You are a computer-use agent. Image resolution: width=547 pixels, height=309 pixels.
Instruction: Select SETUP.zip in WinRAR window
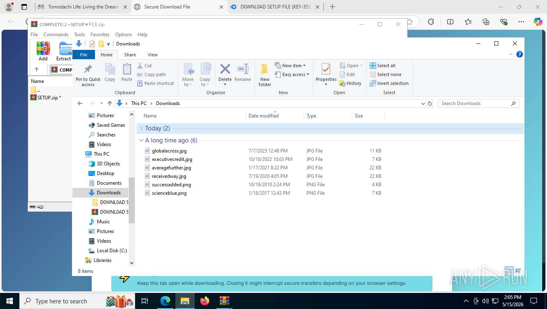point(46,97)
